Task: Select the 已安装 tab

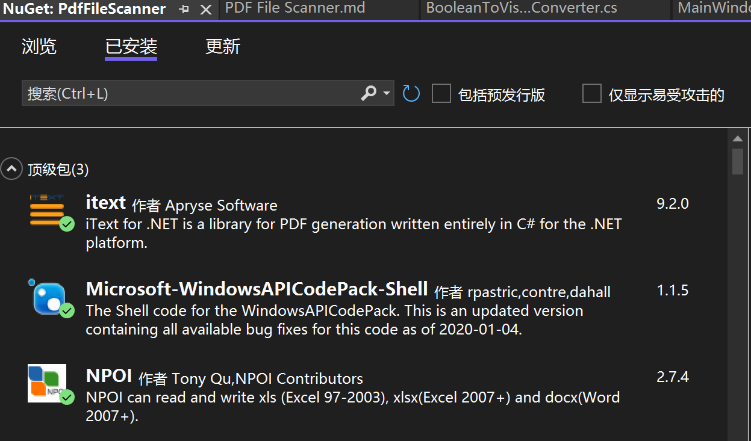Action: (131, 46)
